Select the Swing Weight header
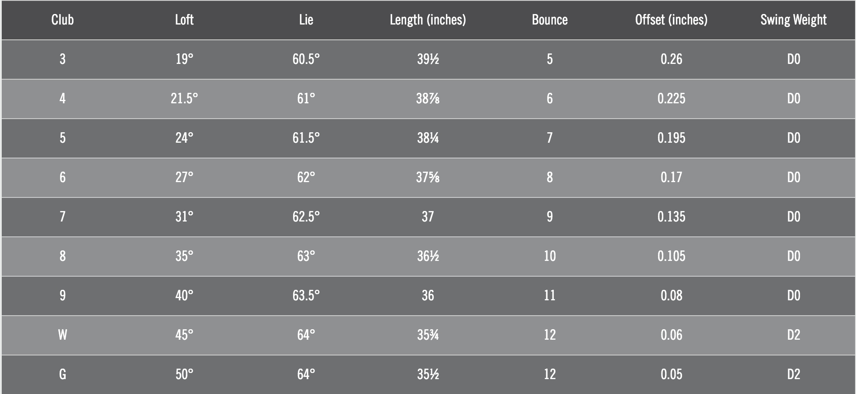Screen dimensions: 856x394 point(793,20)
